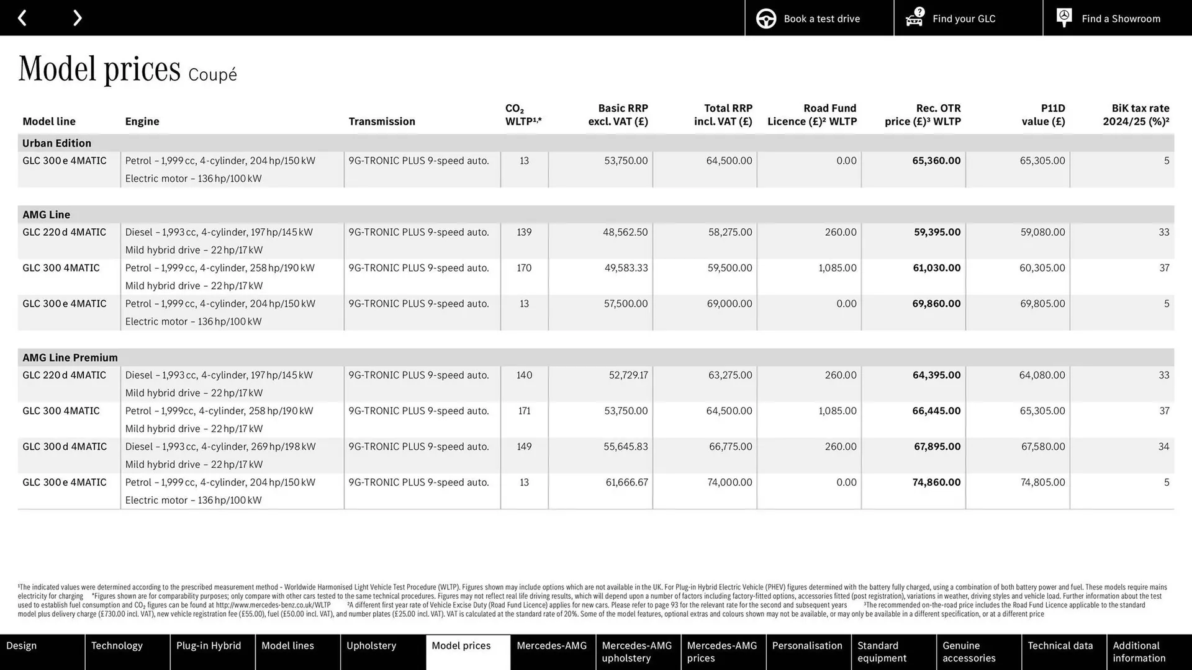Screen dimensions: 1192x670
Task: Select the Plug-in Hybrid tab
Action: tap(209, 645)
